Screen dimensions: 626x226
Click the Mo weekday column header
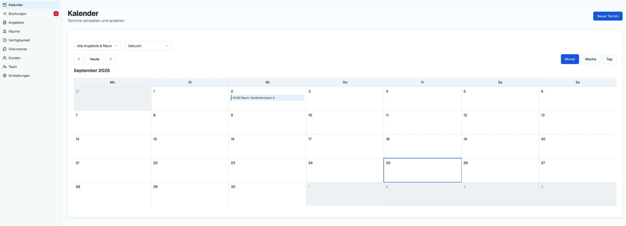point(112,82)
